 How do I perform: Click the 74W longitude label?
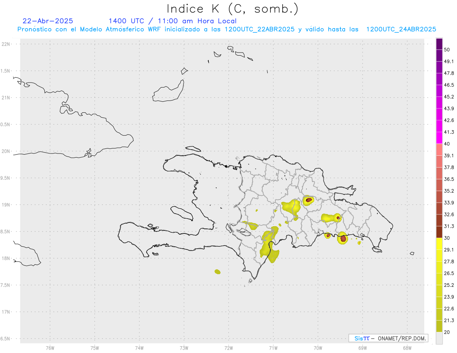click(139, 348)
